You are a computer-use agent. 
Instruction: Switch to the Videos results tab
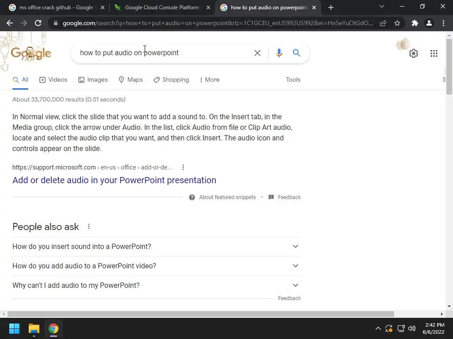54,79
